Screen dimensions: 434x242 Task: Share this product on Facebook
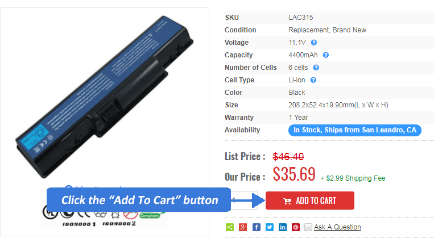pyautogui.click(x=257, y=227)
